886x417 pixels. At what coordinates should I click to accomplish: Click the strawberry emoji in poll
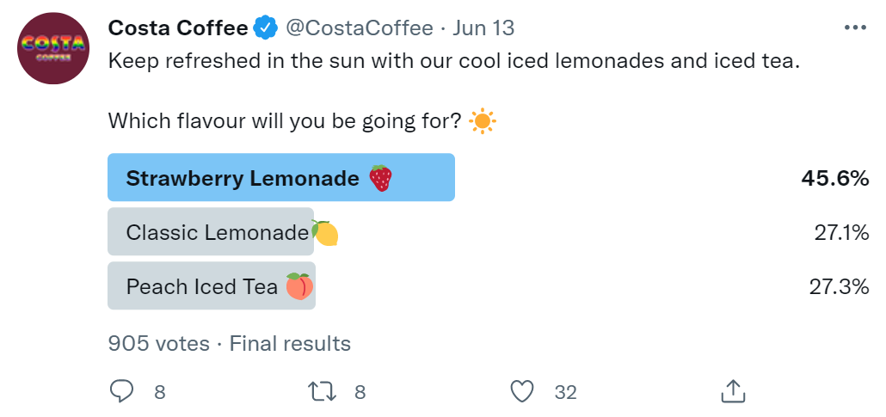point(380,178)
